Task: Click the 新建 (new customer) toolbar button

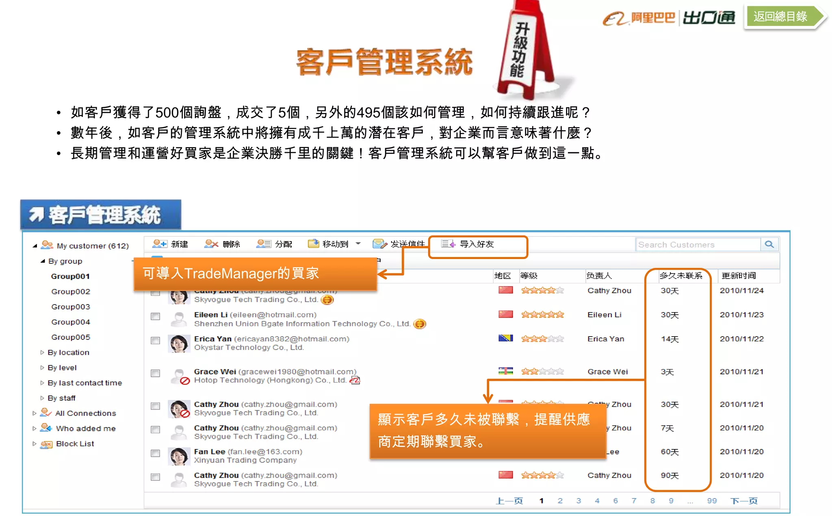Action: 170,244
